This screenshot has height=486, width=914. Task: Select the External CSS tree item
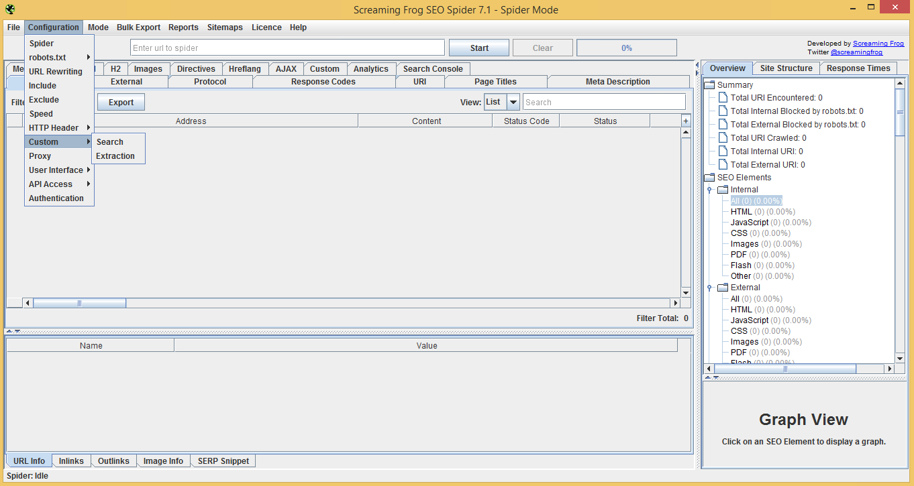click(x=760, y=331)
